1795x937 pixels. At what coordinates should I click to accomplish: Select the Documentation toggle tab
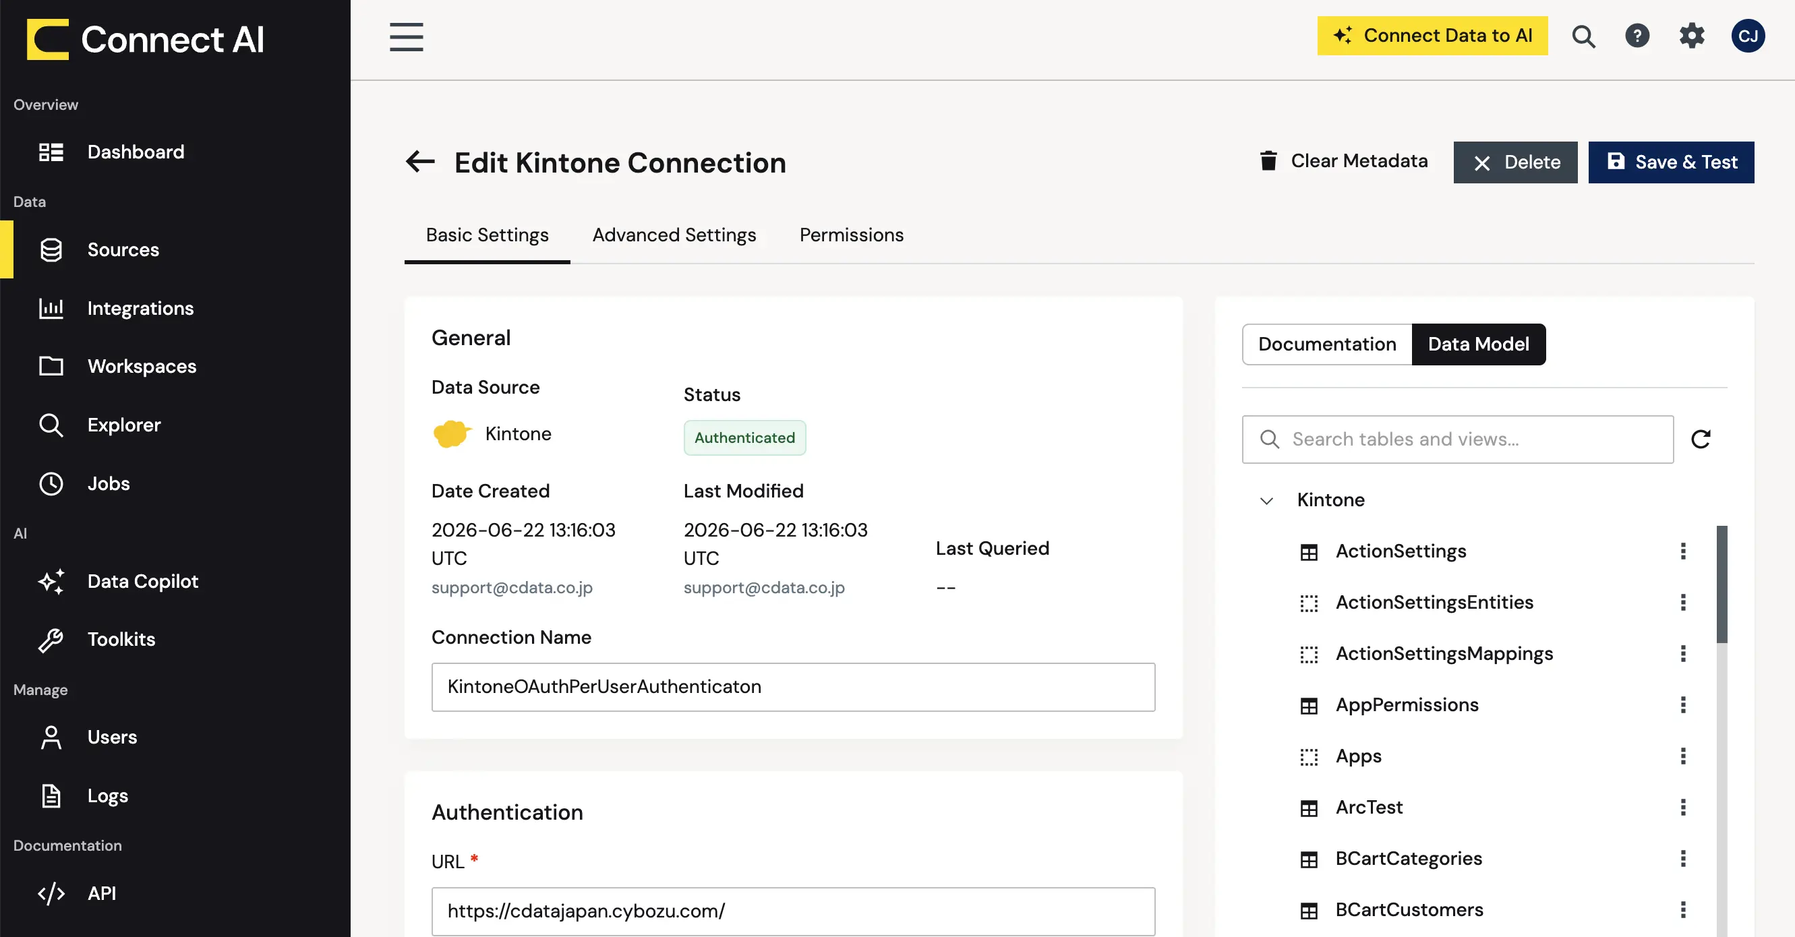click(1327, 344)
